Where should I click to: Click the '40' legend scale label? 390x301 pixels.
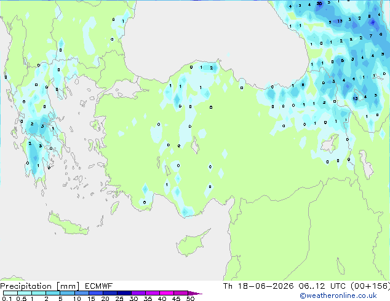coord(162,299)
